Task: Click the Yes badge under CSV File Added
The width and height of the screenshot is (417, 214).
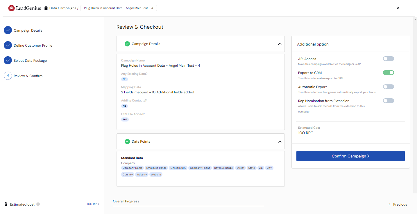Action: 125,119
